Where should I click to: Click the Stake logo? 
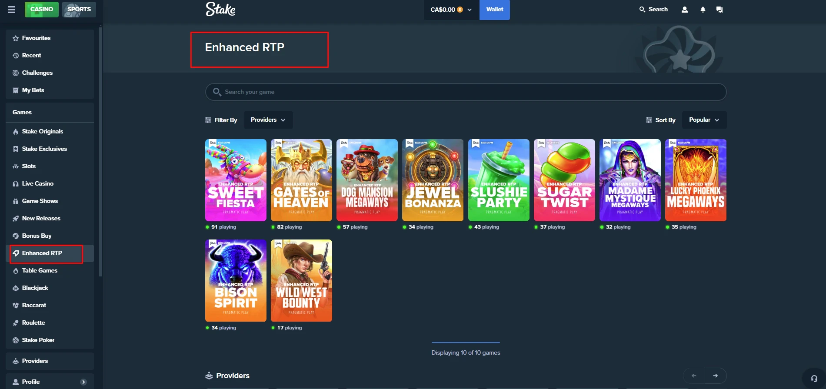(x=220, y=9)
